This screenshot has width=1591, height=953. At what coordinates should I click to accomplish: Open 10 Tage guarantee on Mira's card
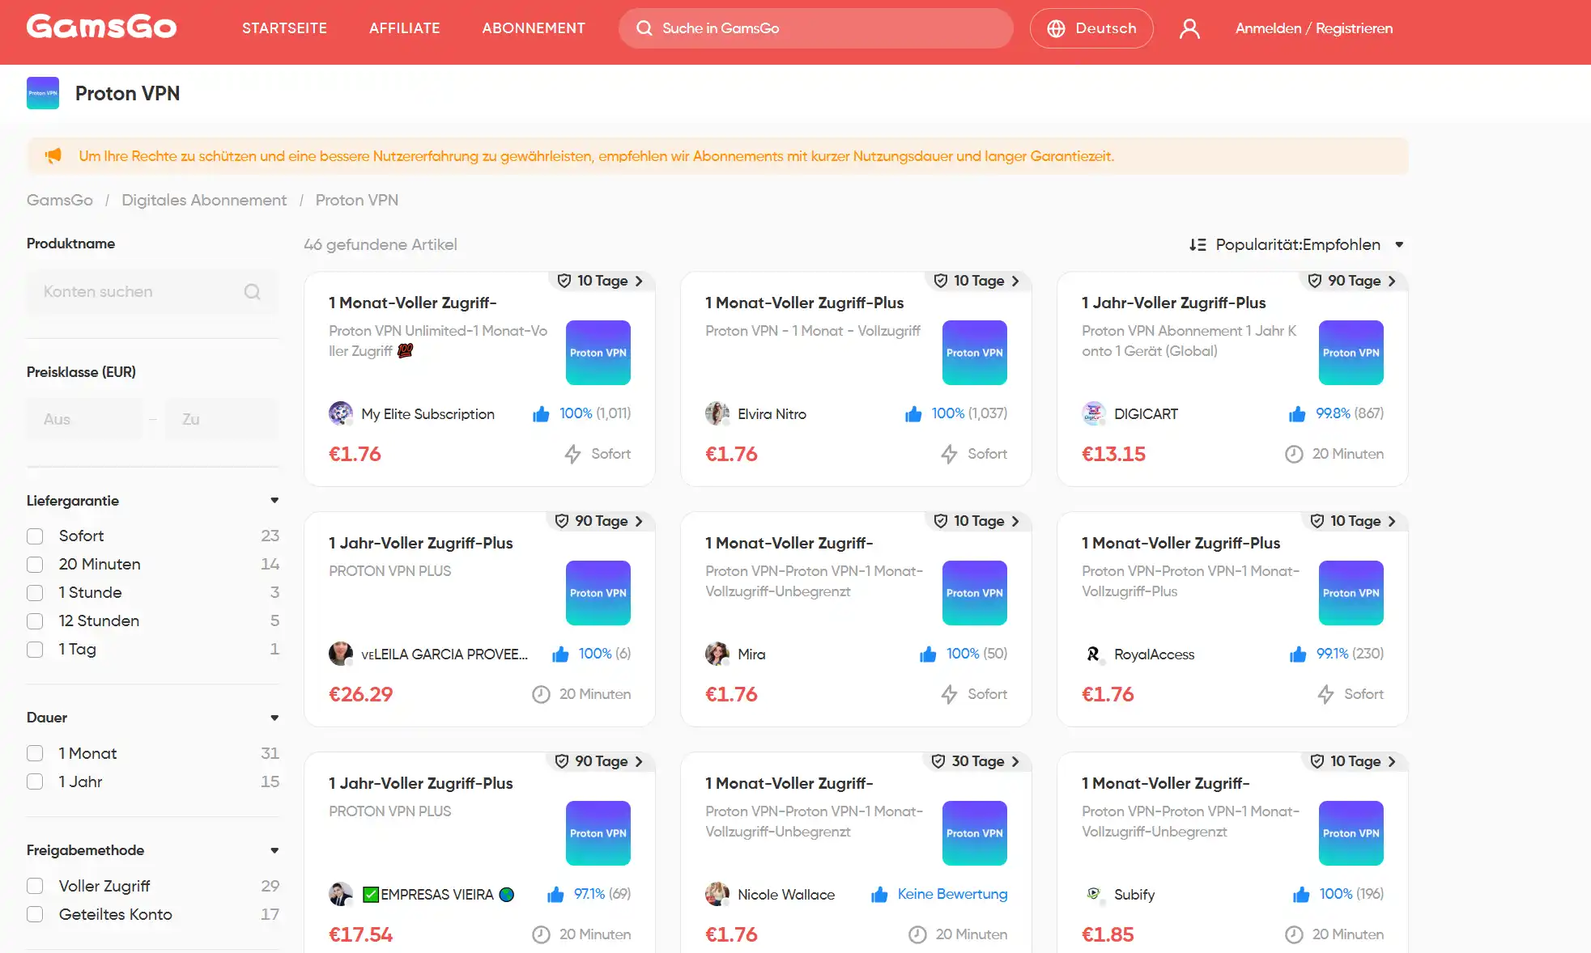coord(977,521)
